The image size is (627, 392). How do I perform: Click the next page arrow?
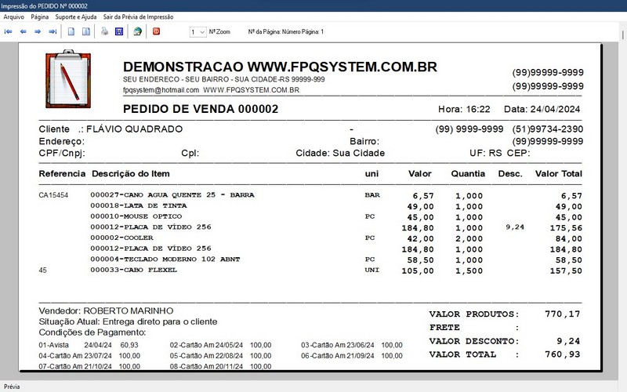38,32
